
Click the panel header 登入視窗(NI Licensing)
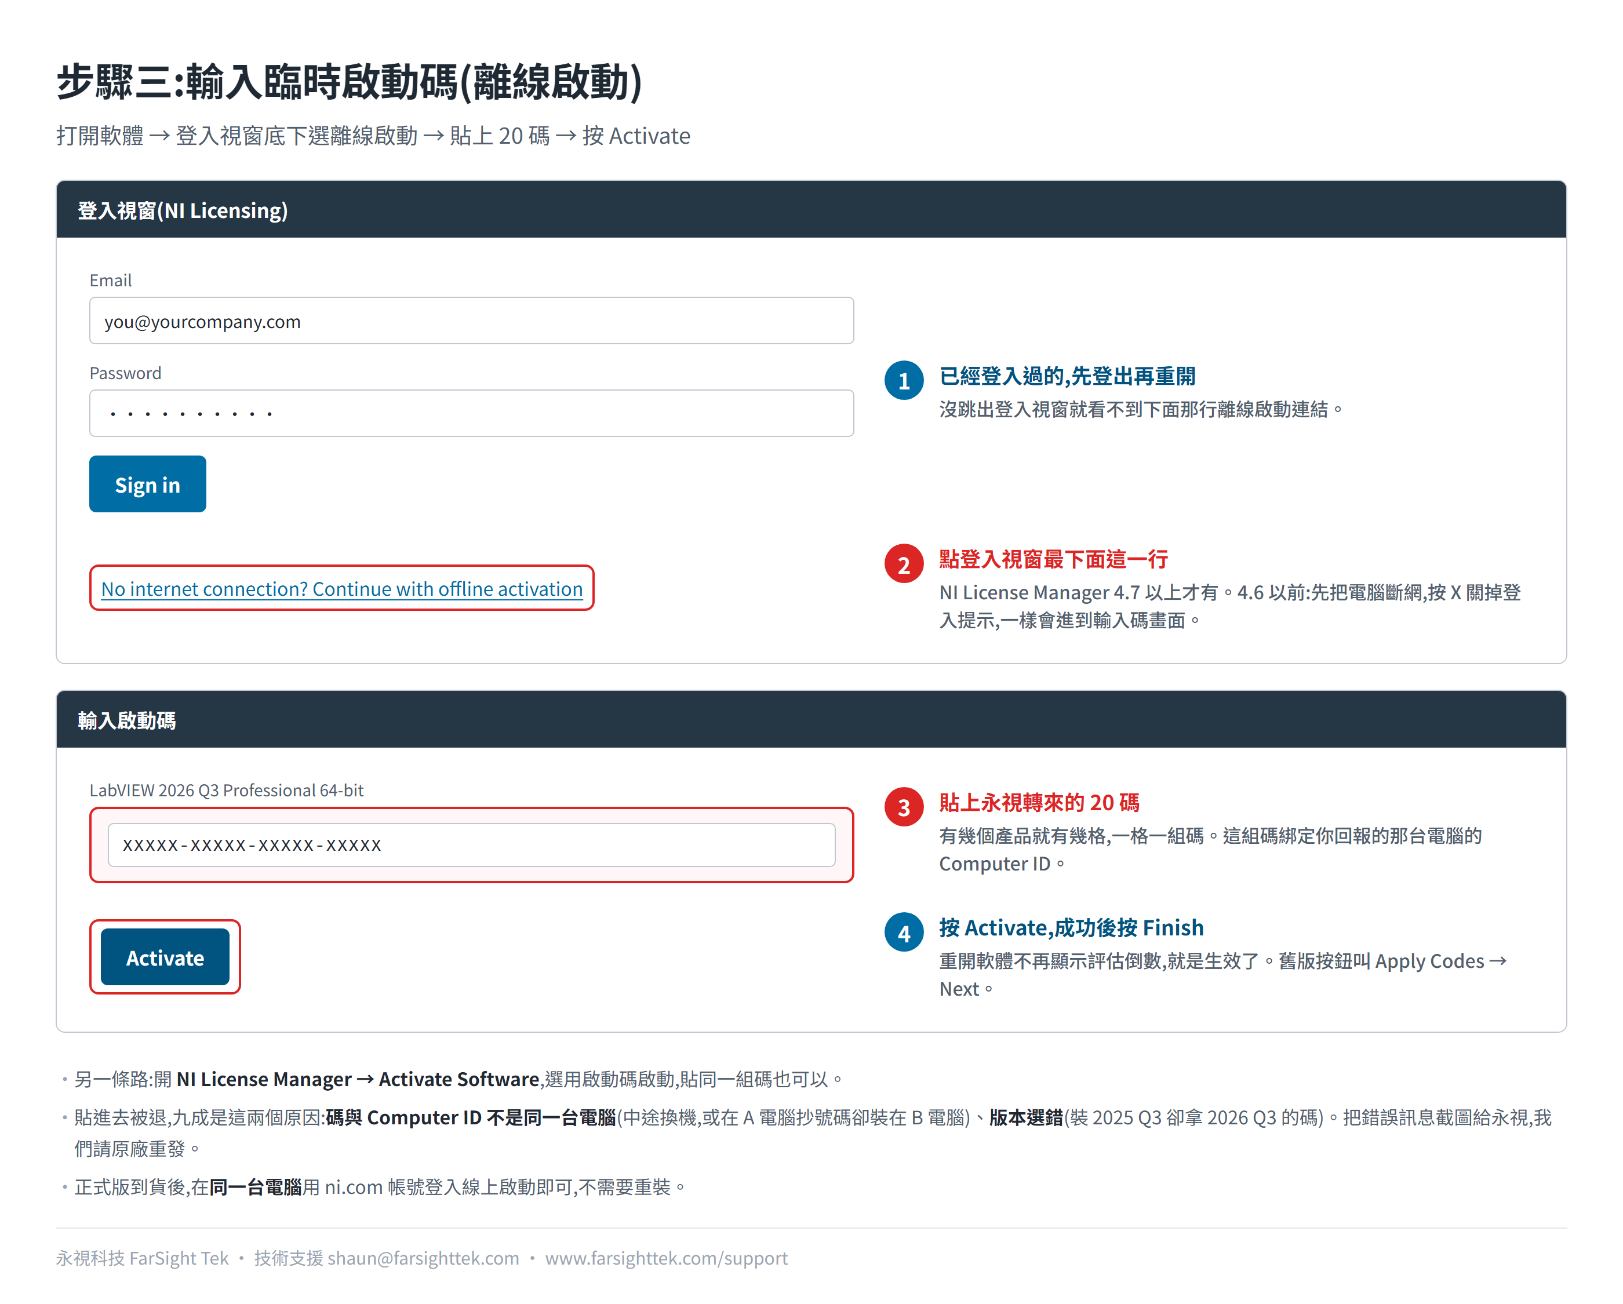(x=183, y=210)
